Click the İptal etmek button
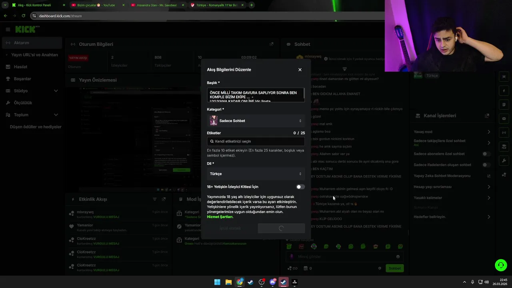This screenshot has height=288, width=512. 230,228
